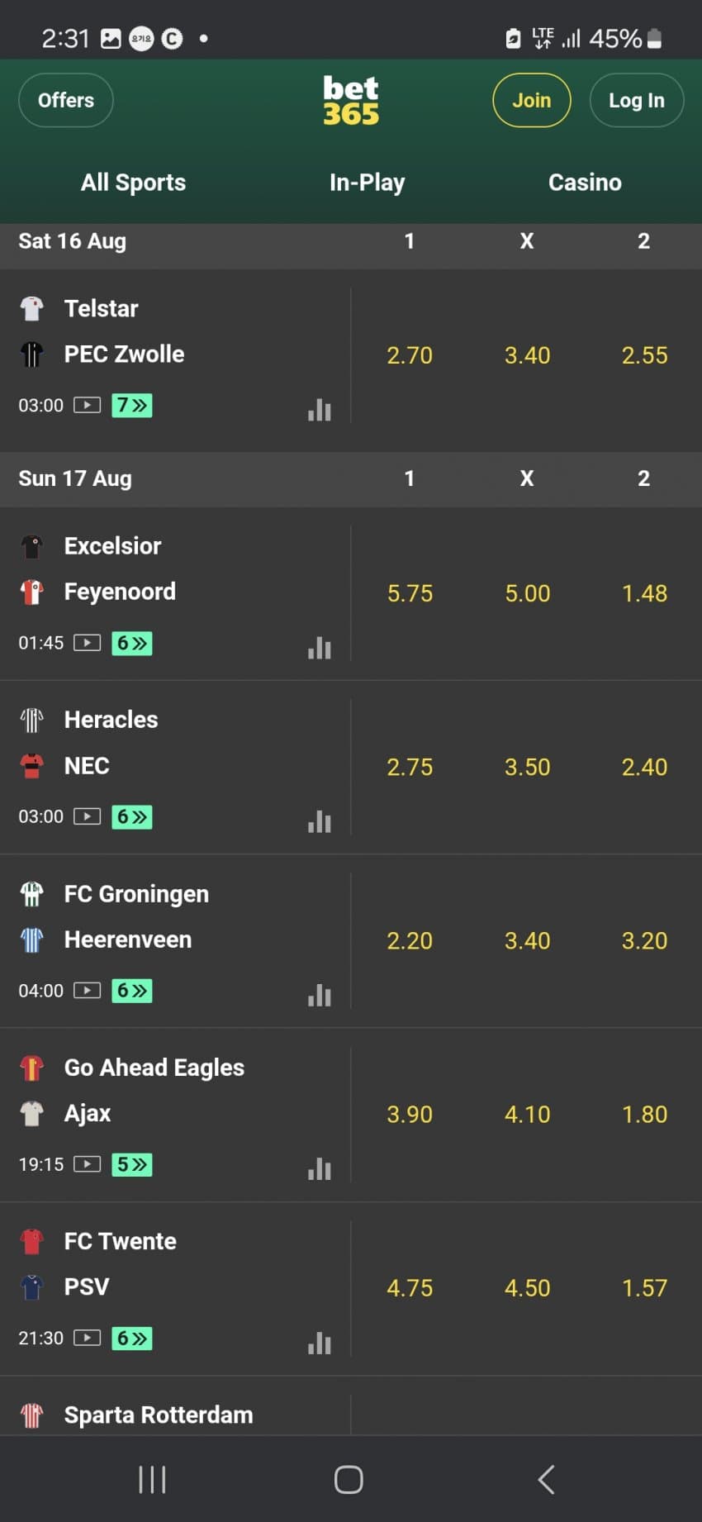Open the Casino tab
702x1522 pixels.
[x=585, y=183]
